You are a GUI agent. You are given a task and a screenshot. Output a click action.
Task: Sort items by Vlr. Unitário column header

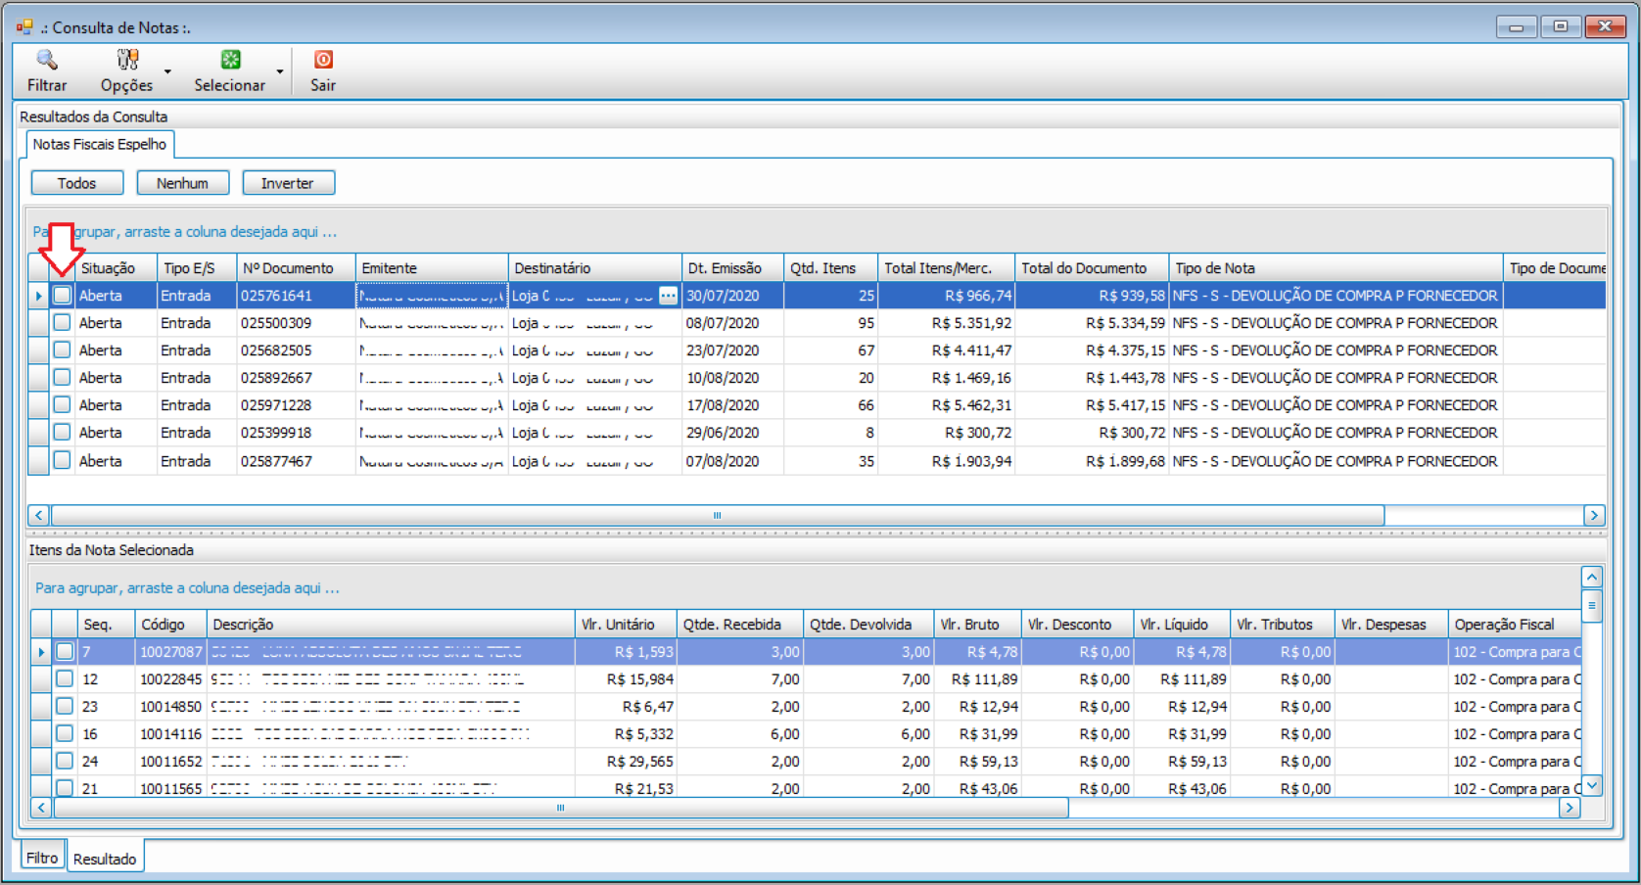point(626,625)
